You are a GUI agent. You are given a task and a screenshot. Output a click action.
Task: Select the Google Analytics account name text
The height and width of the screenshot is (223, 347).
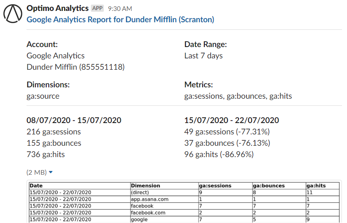pyautogui.click(x=56, y=56)
